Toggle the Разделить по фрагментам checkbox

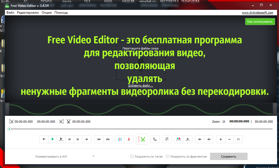click(167, 157)
